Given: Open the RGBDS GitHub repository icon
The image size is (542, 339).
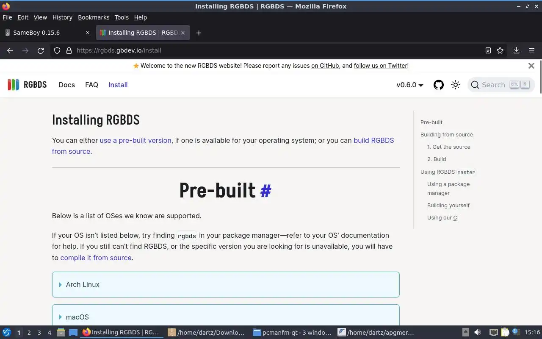Looking at the screenshot, I should 439,85.
